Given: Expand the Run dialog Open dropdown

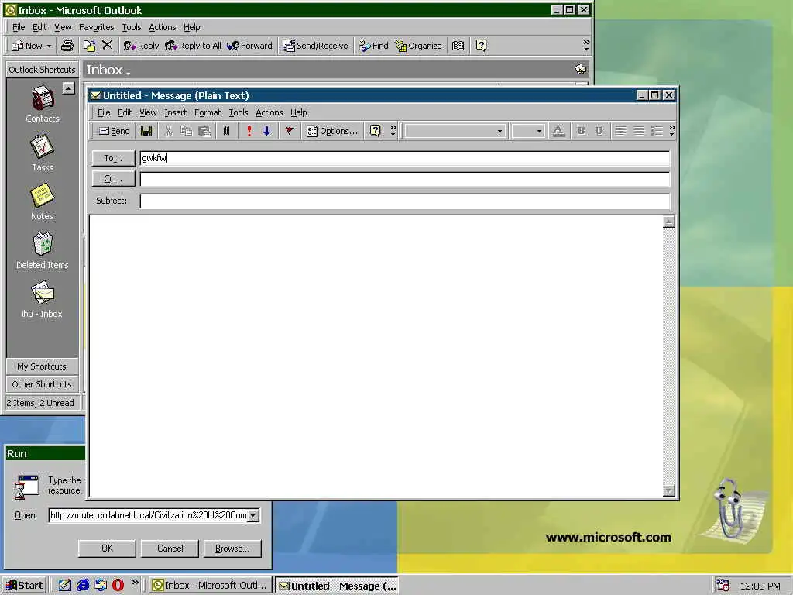Looking at the screenshot, I should point(253,515).
